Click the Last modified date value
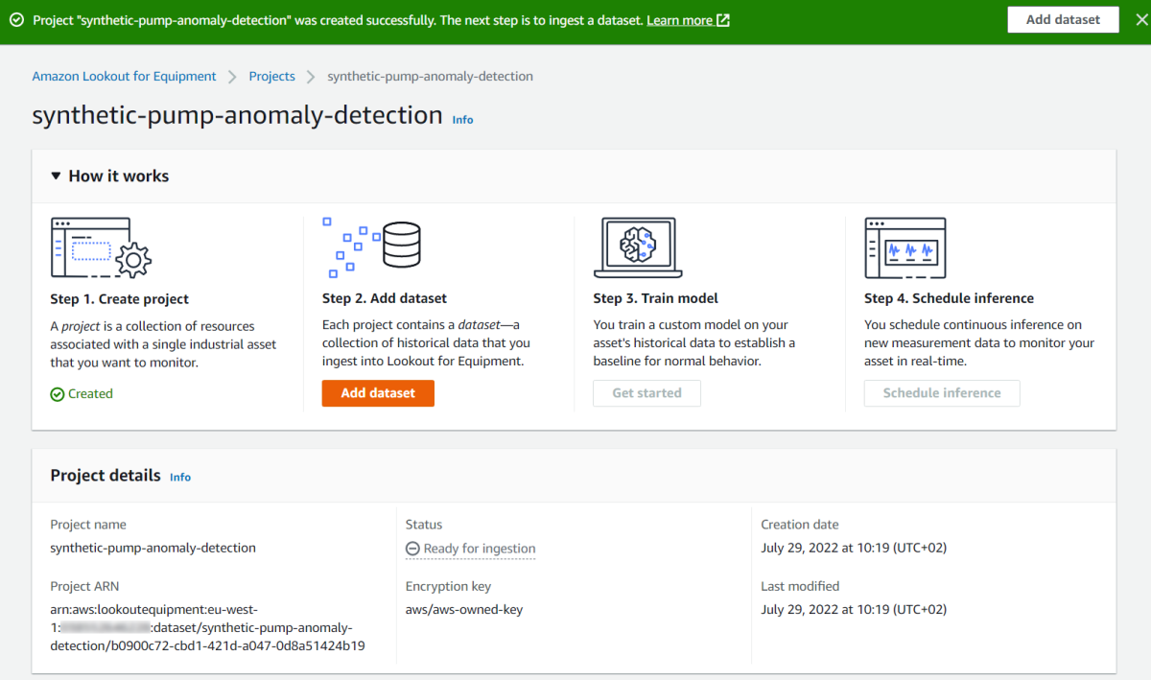Screen dimensions: 1151x680 pos(854,609)
